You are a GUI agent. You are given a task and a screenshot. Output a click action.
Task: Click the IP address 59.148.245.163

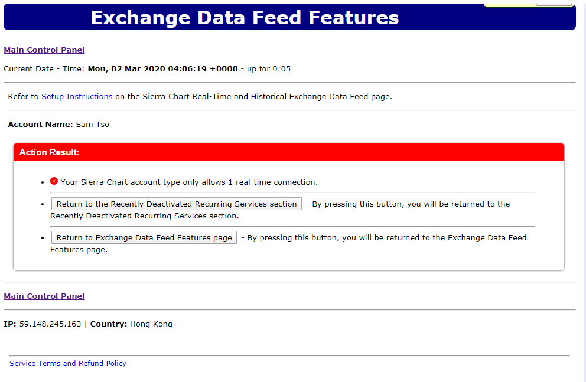pyautogui.click(x=50, y=324)
